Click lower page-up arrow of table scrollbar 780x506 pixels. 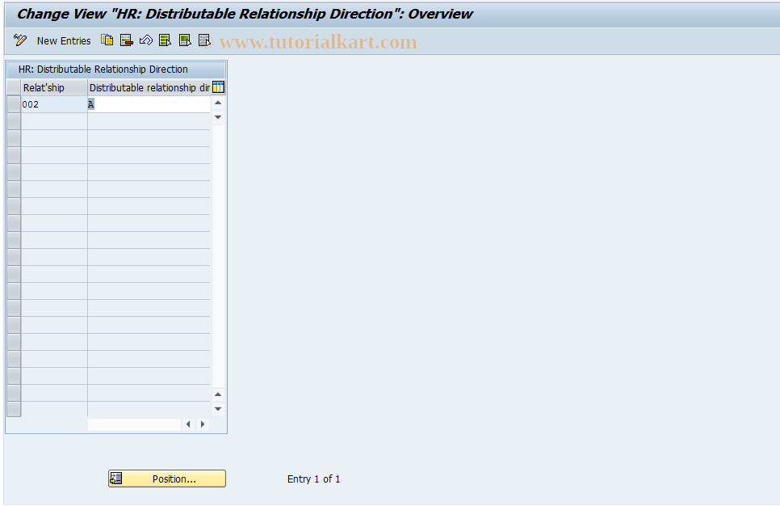click(x=218, y=394)
